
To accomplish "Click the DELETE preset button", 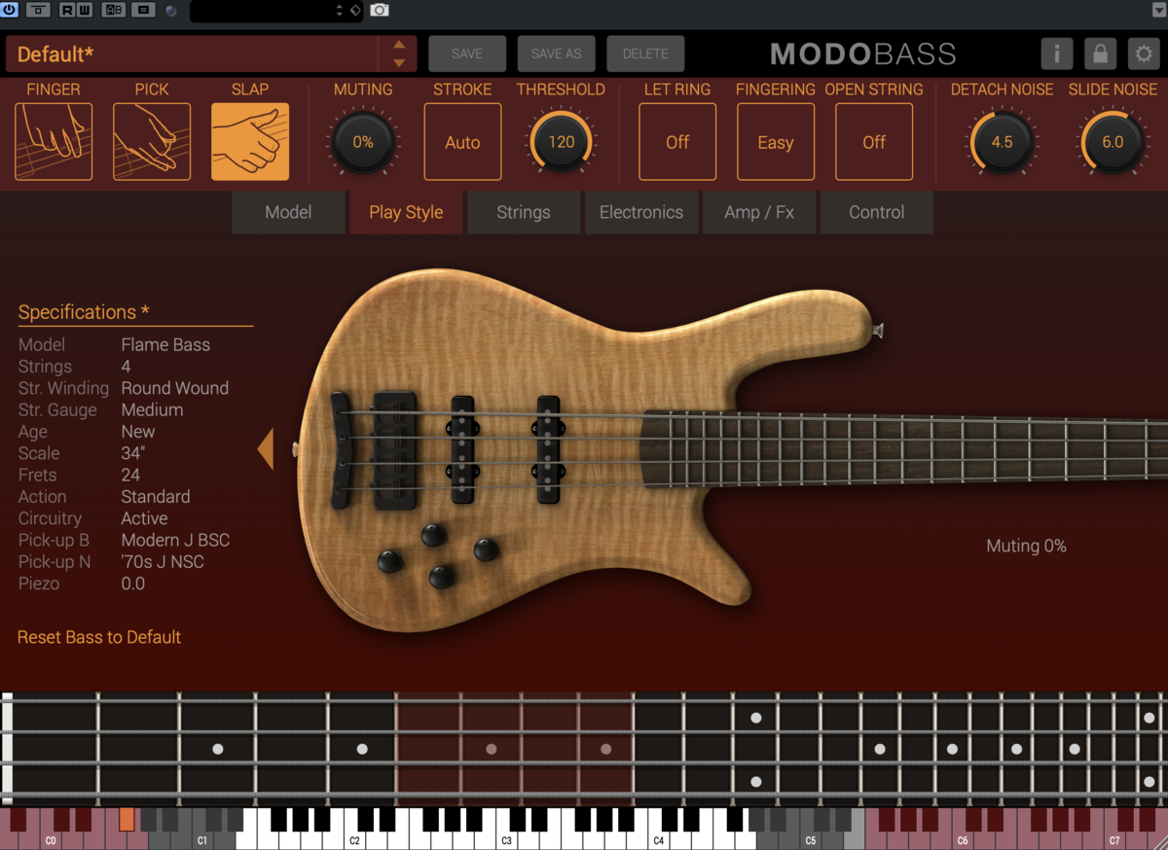I will (x=645, y=53).
